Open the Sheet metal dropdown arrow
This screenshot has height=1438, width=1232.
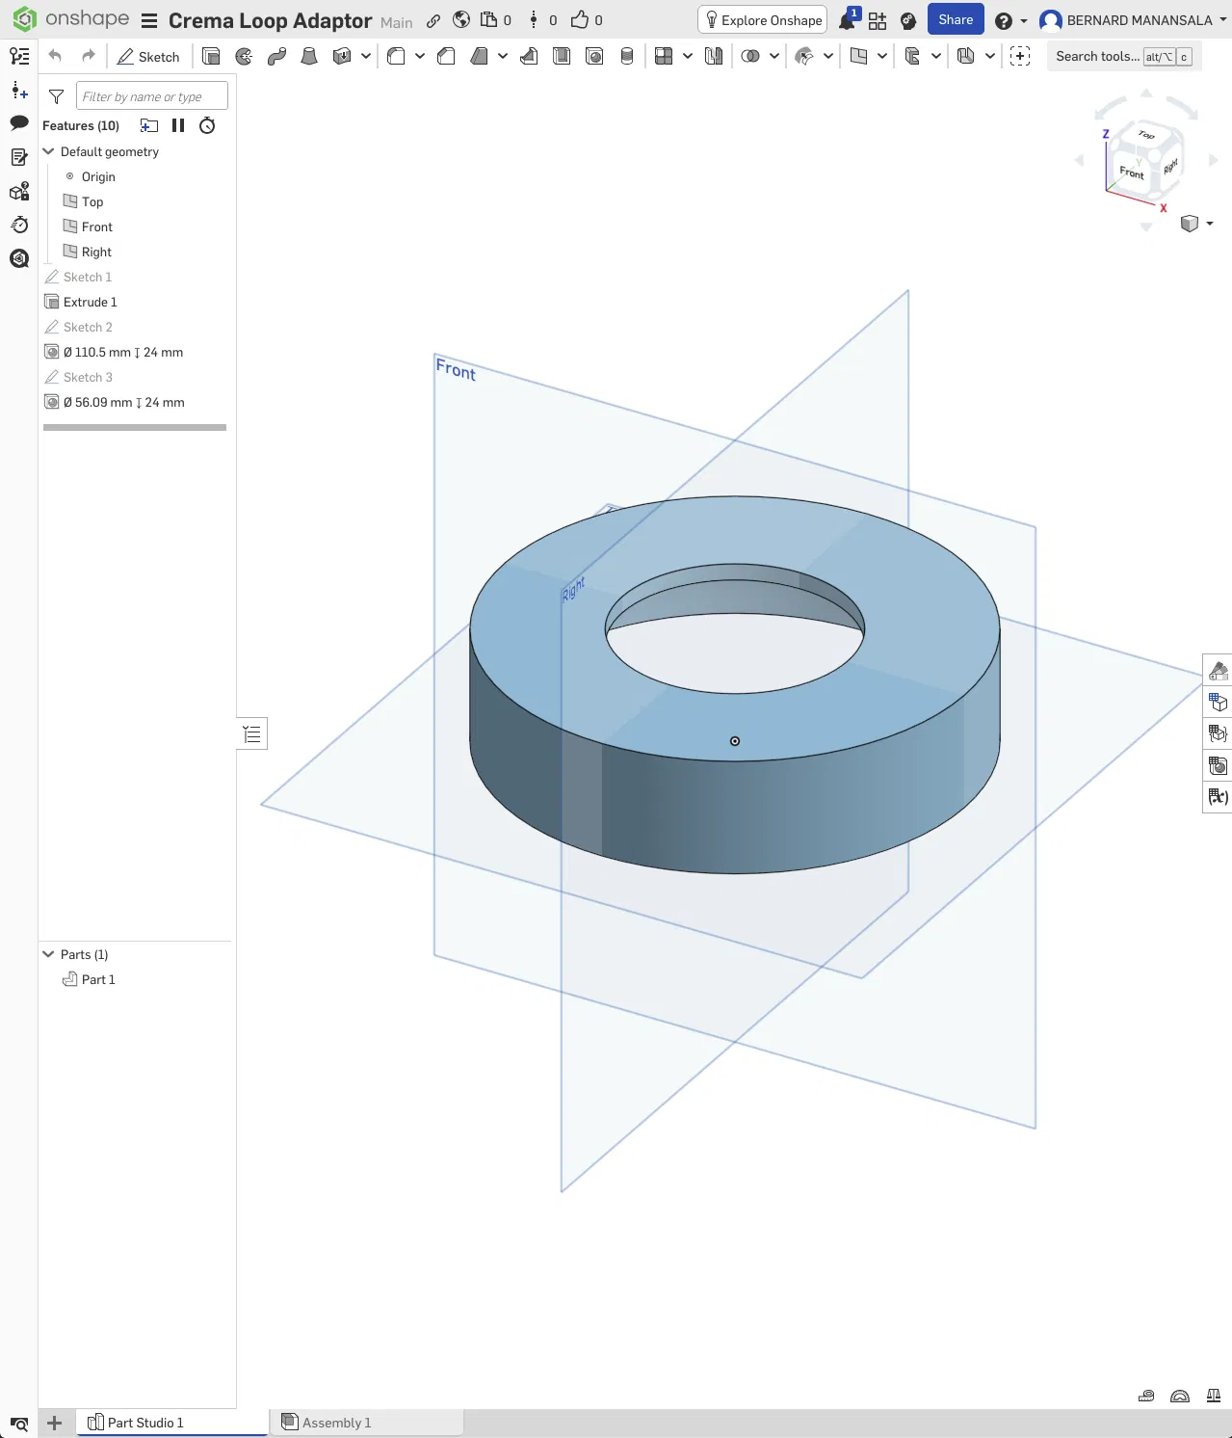tap(990, 57)
